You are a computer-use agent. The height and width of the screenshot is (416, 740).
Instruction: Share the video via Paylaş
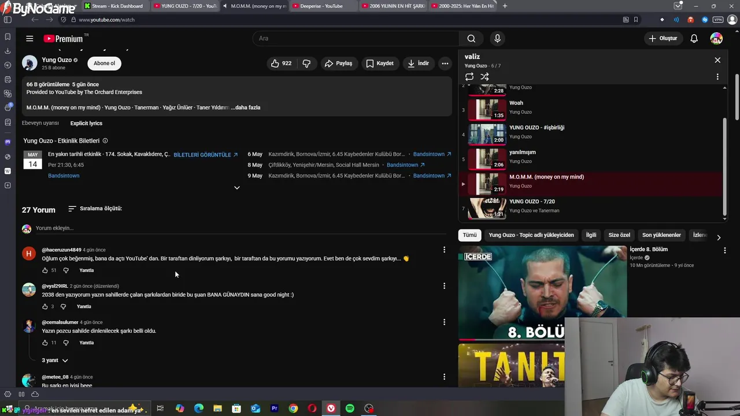(339, 64)
